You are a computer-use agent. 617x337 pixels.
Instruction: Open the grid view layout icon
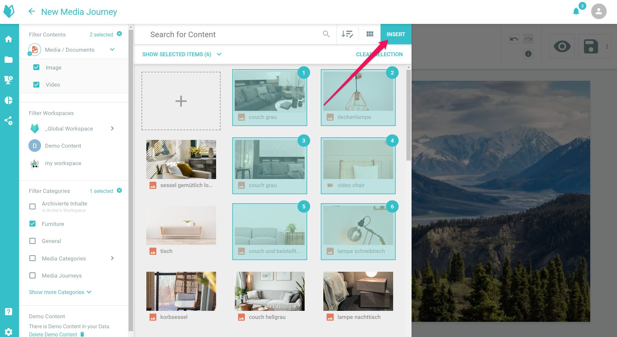coord(370,34)
